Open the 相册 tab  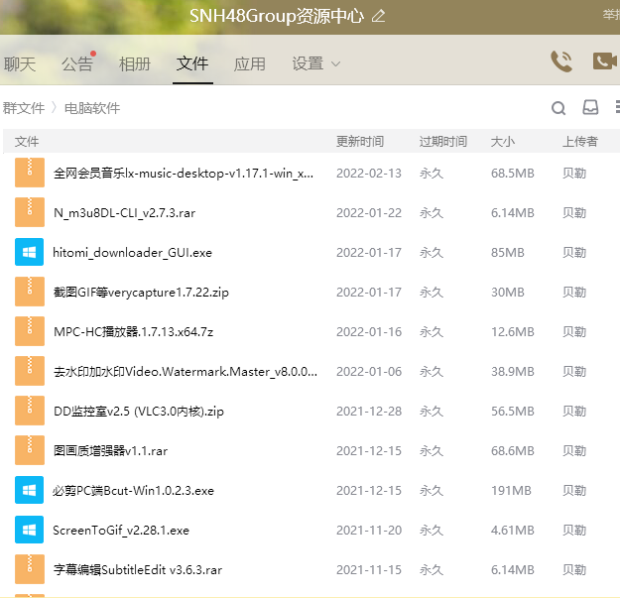(x=135, y=64)
